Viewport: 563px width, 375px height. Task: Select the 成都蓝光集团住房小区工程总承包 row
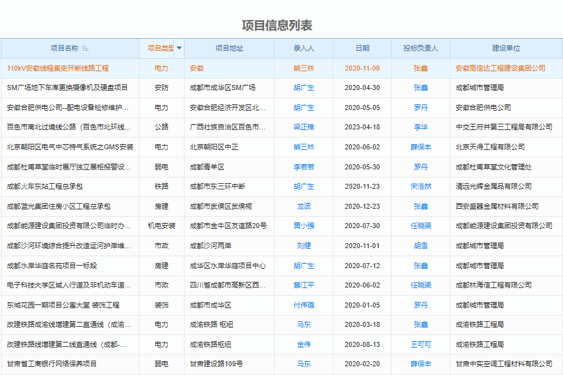click(x=281, y=206)
